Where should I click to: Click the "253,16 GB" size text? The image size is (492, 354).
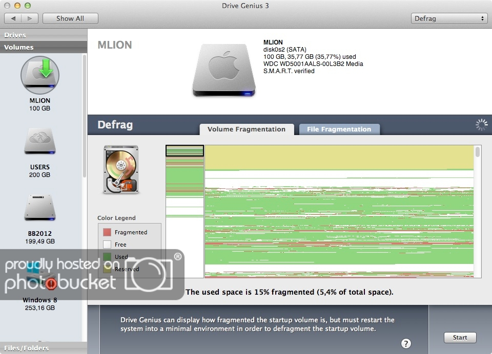(40, 307)
